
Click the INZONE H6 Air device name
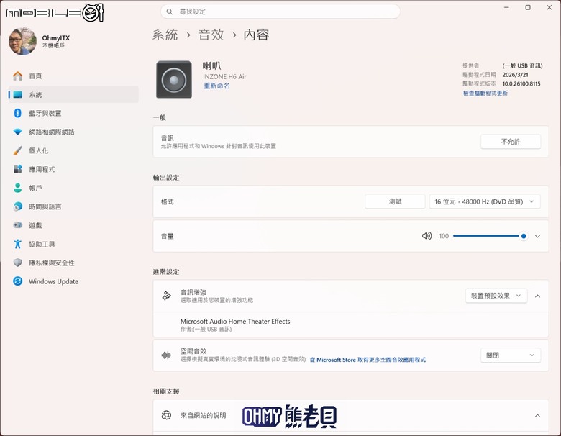(x=224, y=76)
